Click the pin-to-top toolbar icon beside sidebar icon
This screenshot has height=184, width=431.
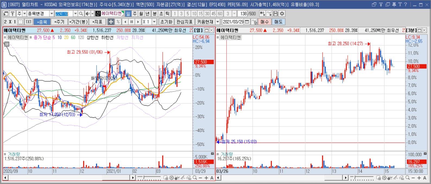pos(12,14)
